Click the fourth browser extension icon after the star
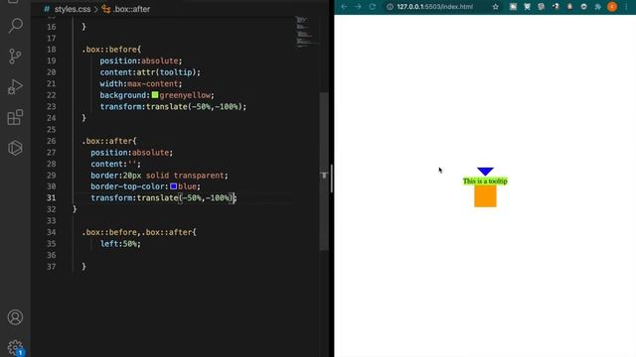The height and width of the screenshot is (357, 636). [x=556, y=7]
